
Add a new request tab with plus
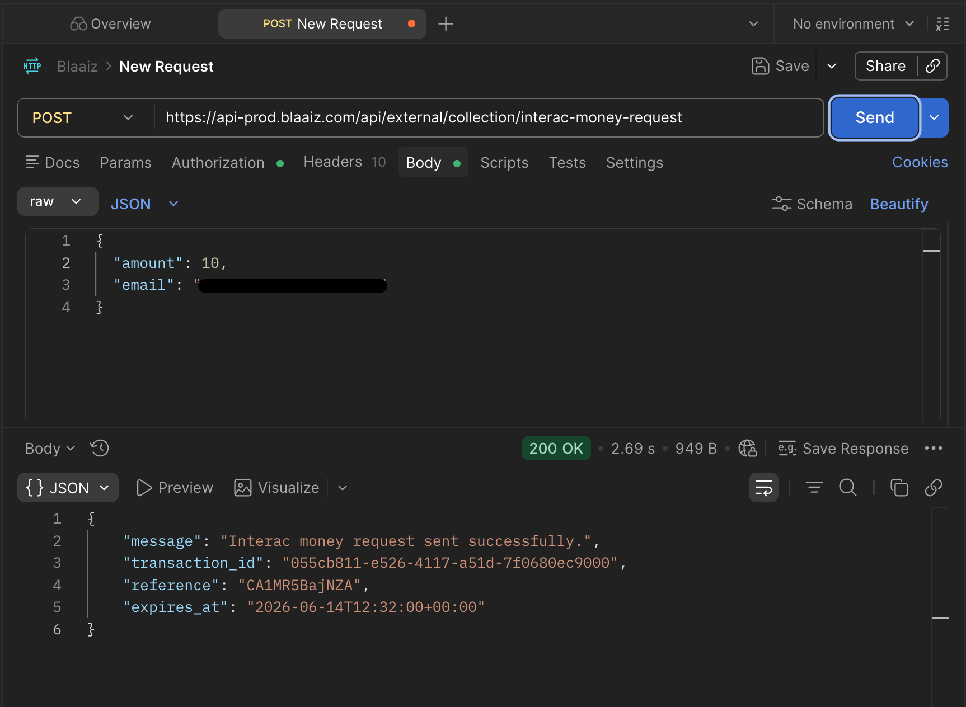pyautogui.click(x=446, y=24)
